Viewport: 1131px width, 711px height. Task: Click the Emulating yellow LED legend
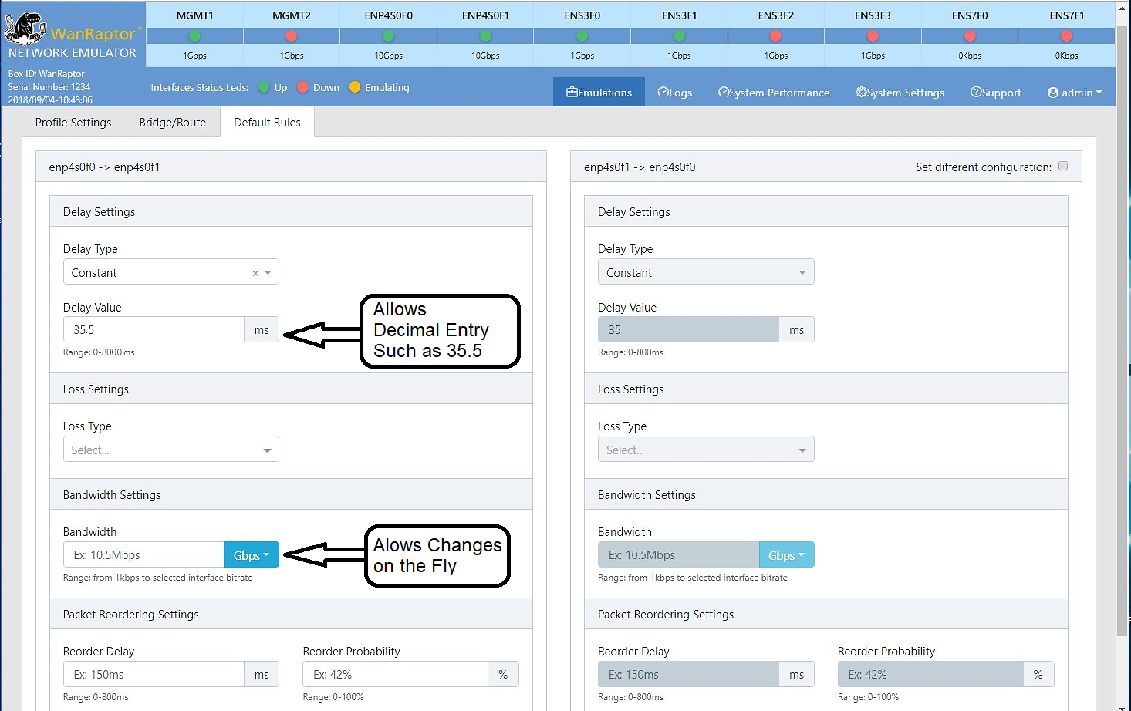click(354, 87)
